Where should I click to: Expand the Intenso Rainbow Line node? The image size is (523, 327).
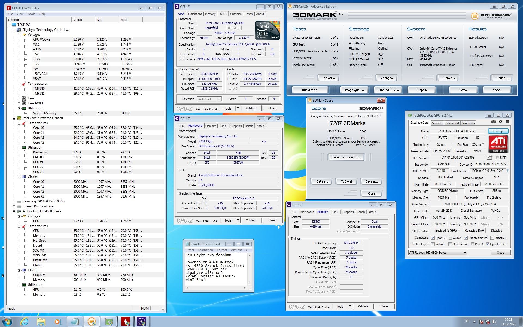pyautogui.click(x=14, y=206)
